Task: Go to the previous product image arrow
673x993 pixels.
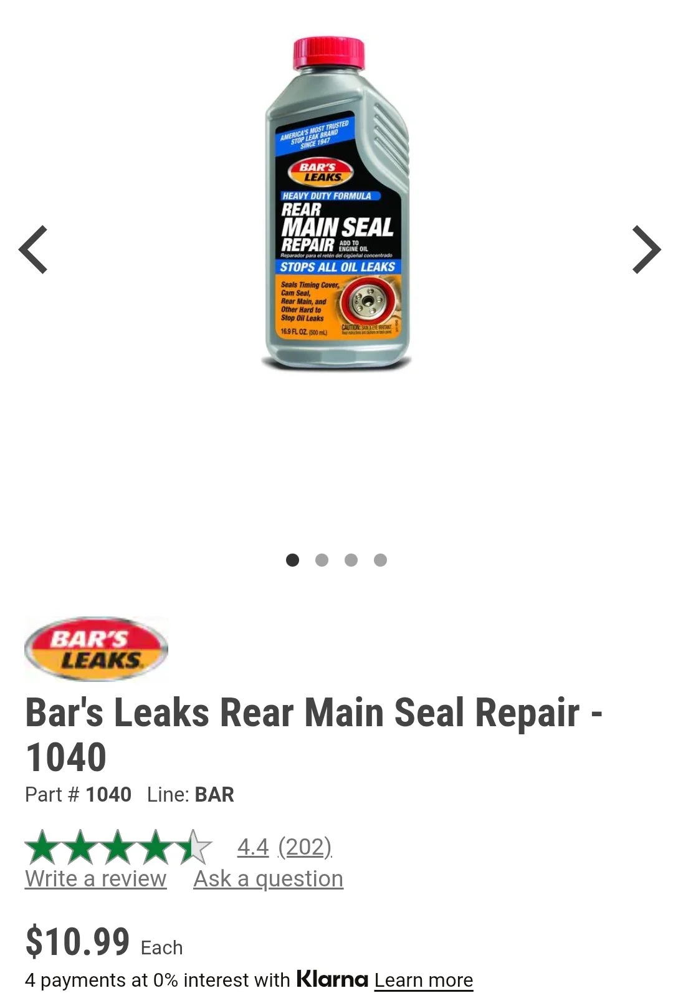Action: click(33, 249)
